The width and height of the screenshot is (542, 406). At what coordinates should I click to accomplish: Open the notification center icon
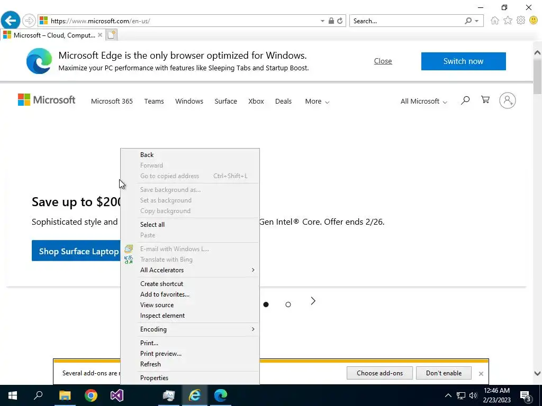[526, 395]
